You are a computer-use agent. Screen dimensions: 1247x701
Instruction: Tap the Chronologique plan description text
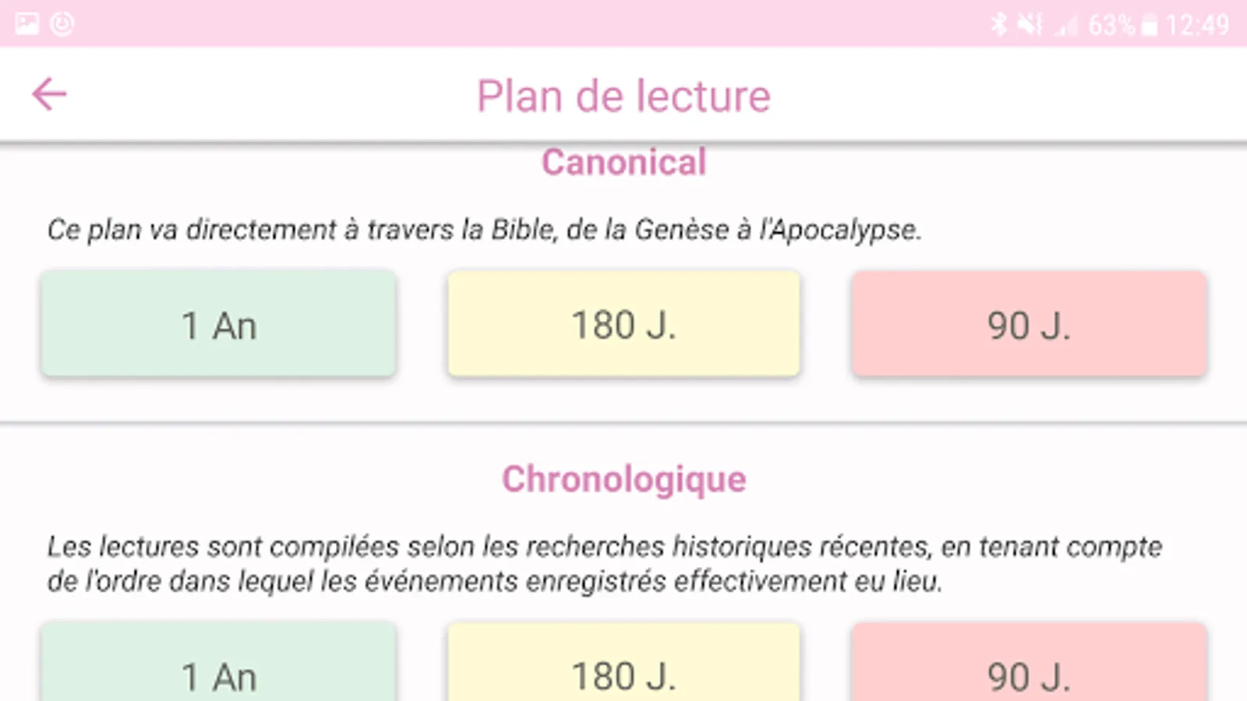tap(604, 563)
